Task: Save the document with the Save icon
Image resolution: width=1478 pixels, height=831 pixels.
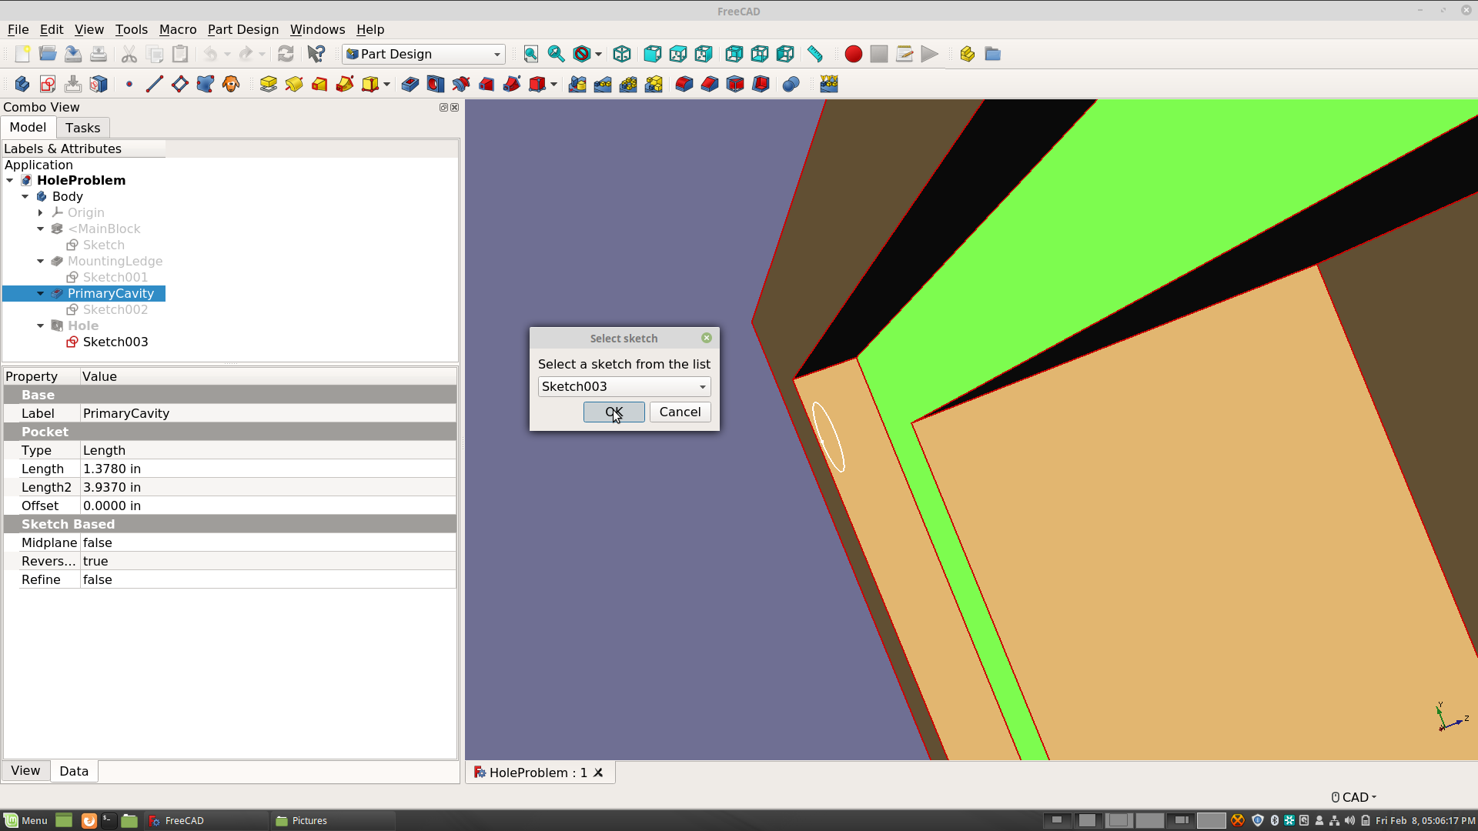Action: [x=73, y=54]
